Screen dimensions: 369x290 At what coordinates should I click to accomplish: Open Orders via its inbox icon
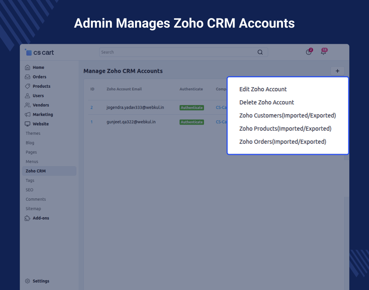(27, 77)
